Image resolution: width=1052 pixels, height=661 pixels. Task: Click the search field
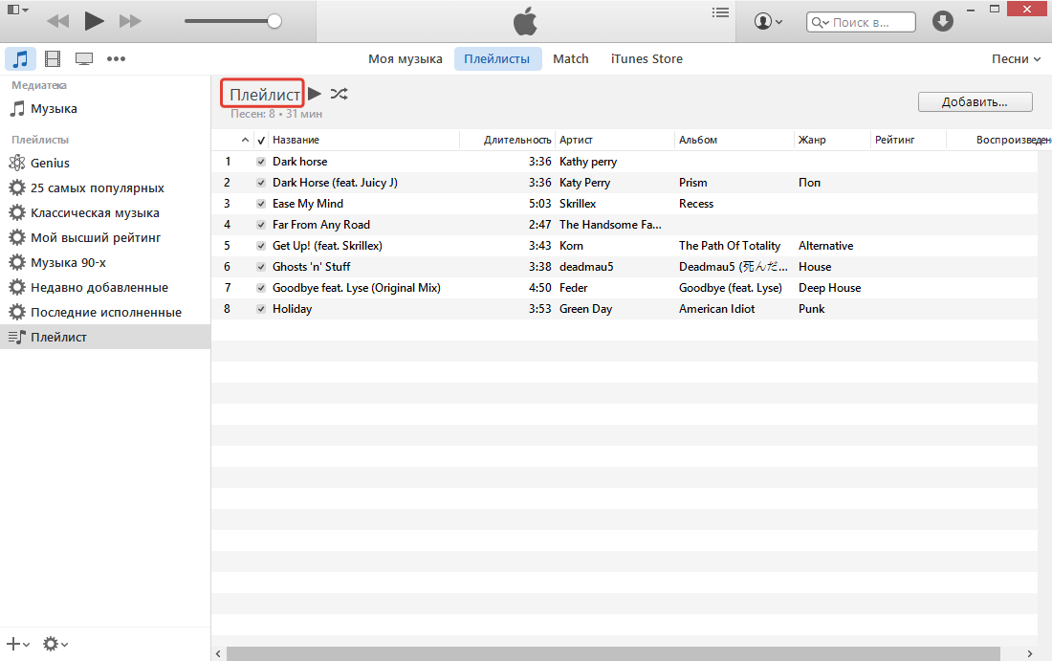pyautogui.click(x=861, y=22)
